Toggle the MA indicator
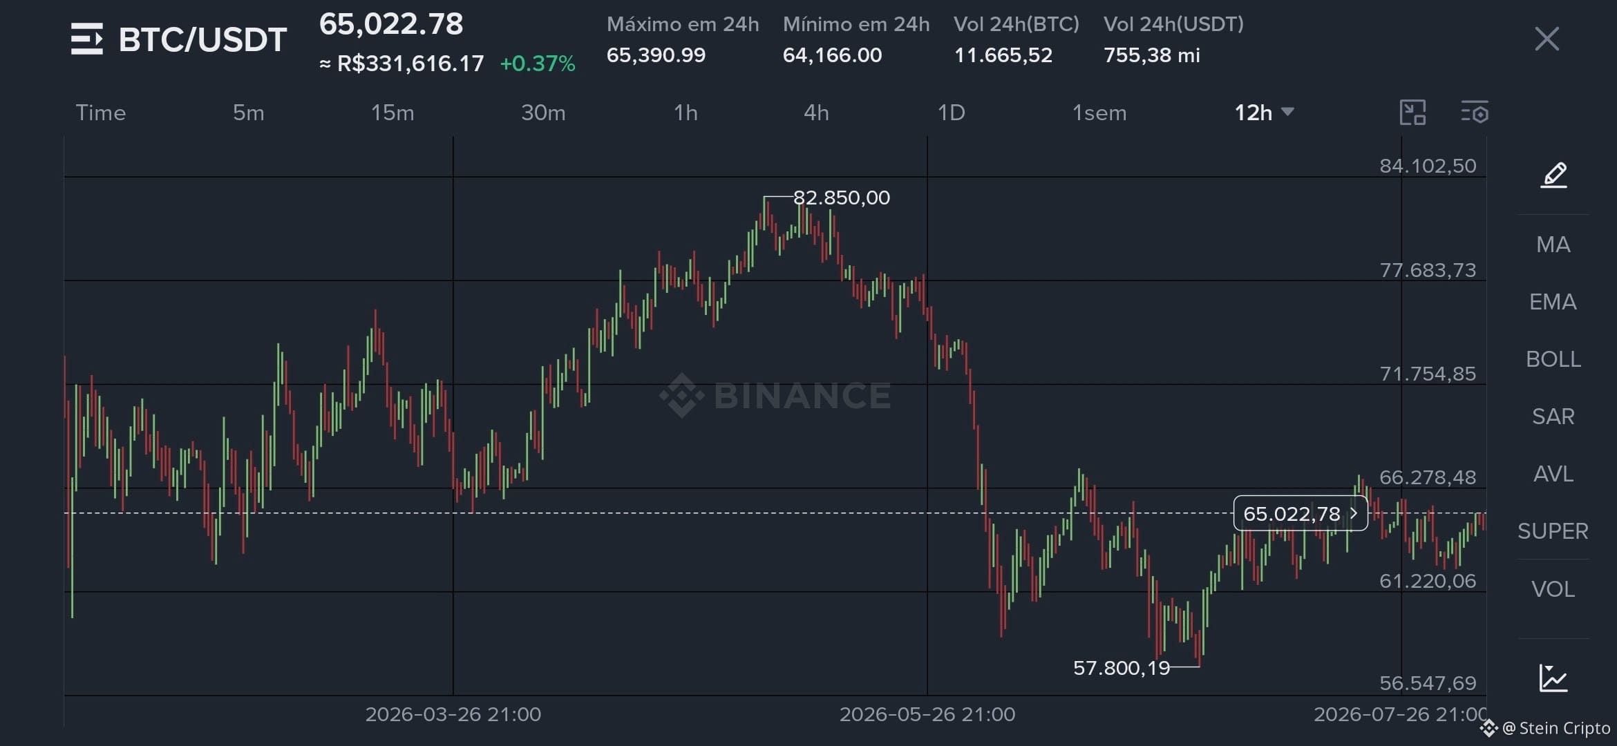This screenshot has height=746, width=1617. point(1553,245)
